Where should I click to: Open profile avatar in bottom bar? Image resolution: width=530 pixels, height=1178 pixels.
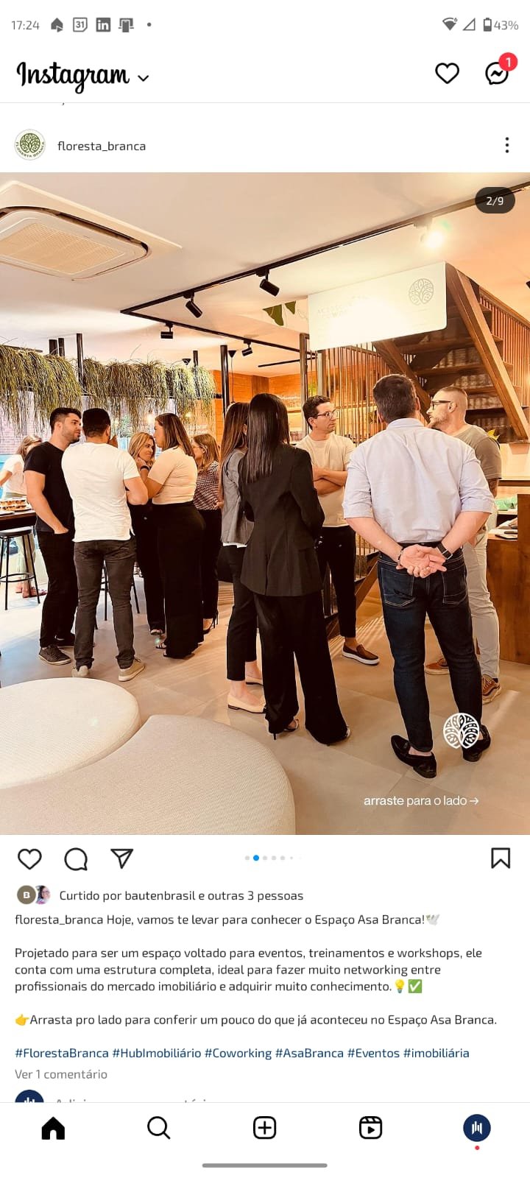(x=477, y=1128)
